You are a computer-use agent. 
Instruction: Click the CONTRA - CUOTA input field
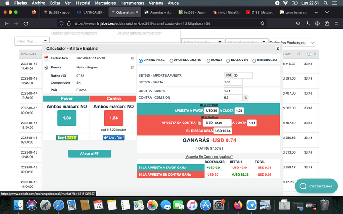tap(233, 91)
